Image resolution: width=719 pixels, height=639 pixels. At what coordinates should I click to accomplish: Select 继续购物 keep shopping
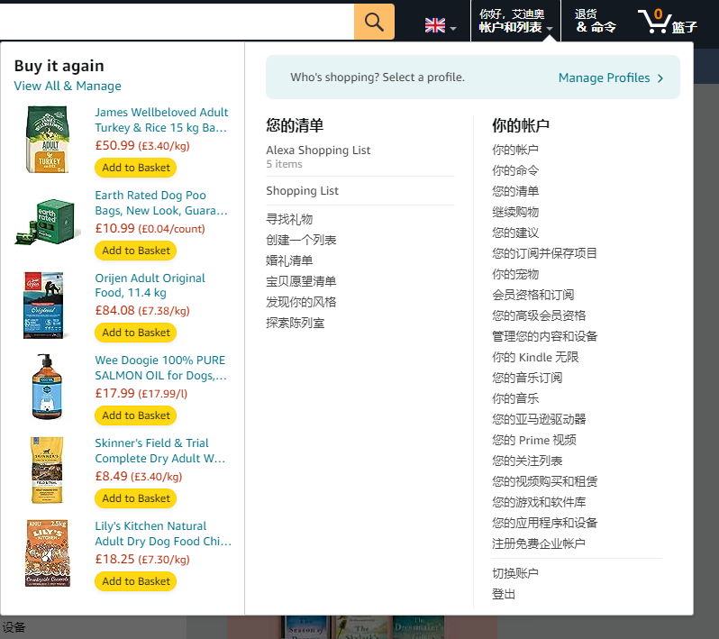click(515, 212)
